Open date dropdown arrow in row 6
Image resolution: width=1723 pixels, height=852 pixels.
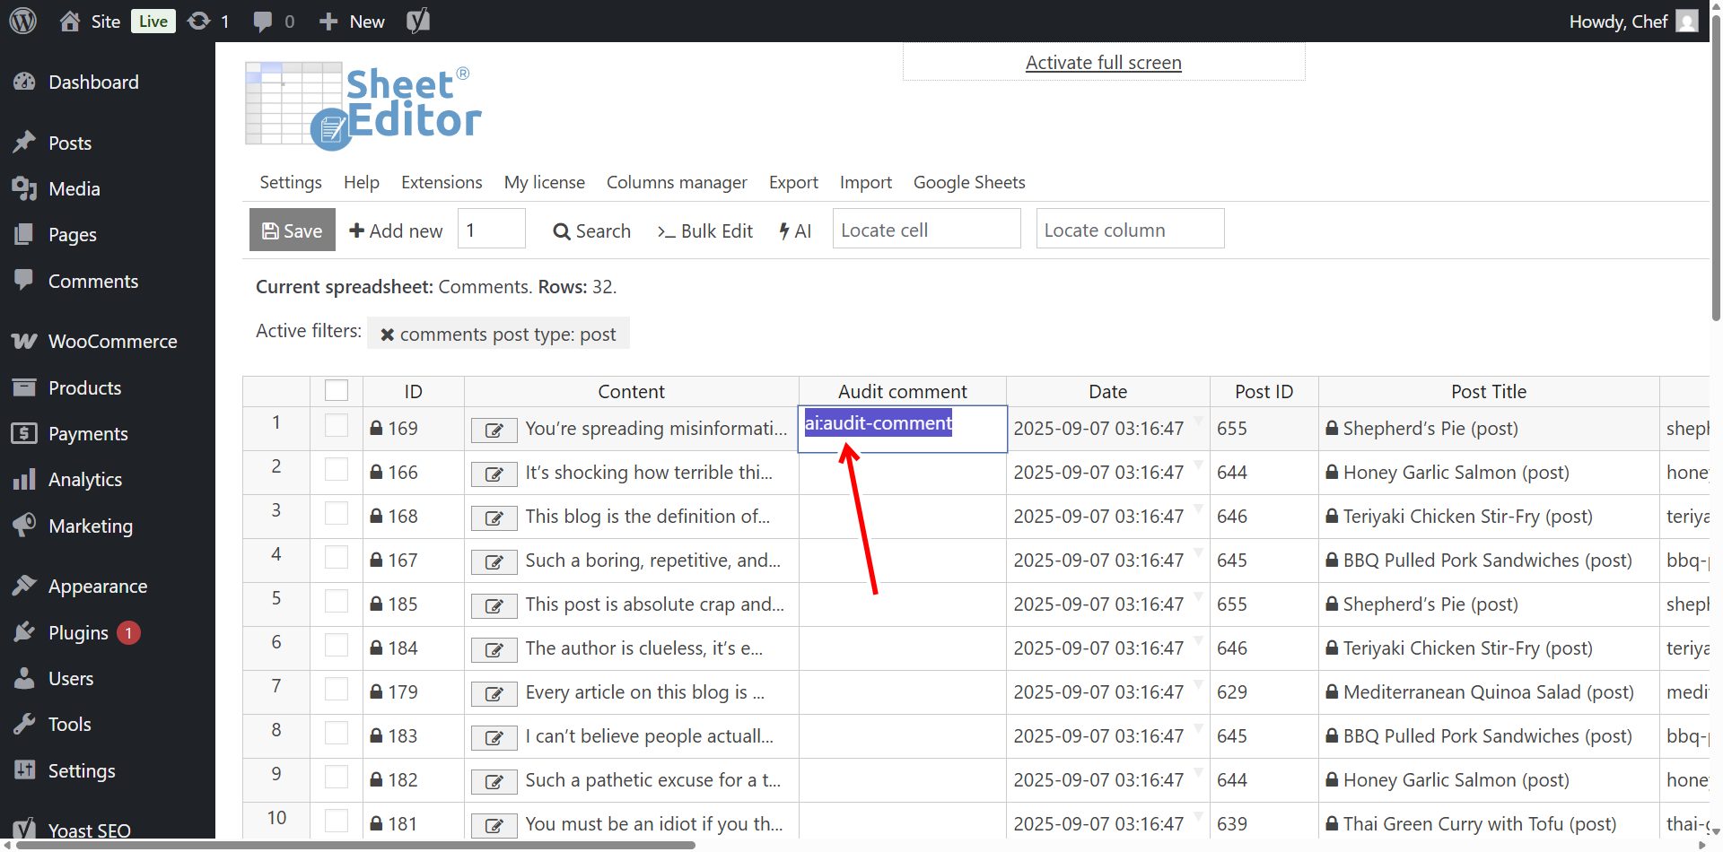1198,640
